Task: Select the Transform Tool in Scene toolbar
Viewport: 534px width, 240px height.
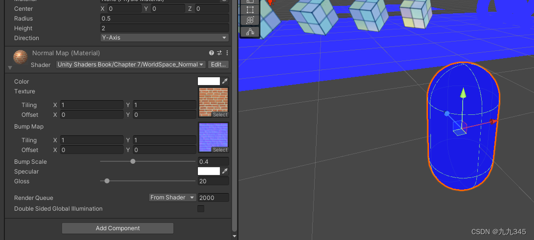Action: coord(250,20)
